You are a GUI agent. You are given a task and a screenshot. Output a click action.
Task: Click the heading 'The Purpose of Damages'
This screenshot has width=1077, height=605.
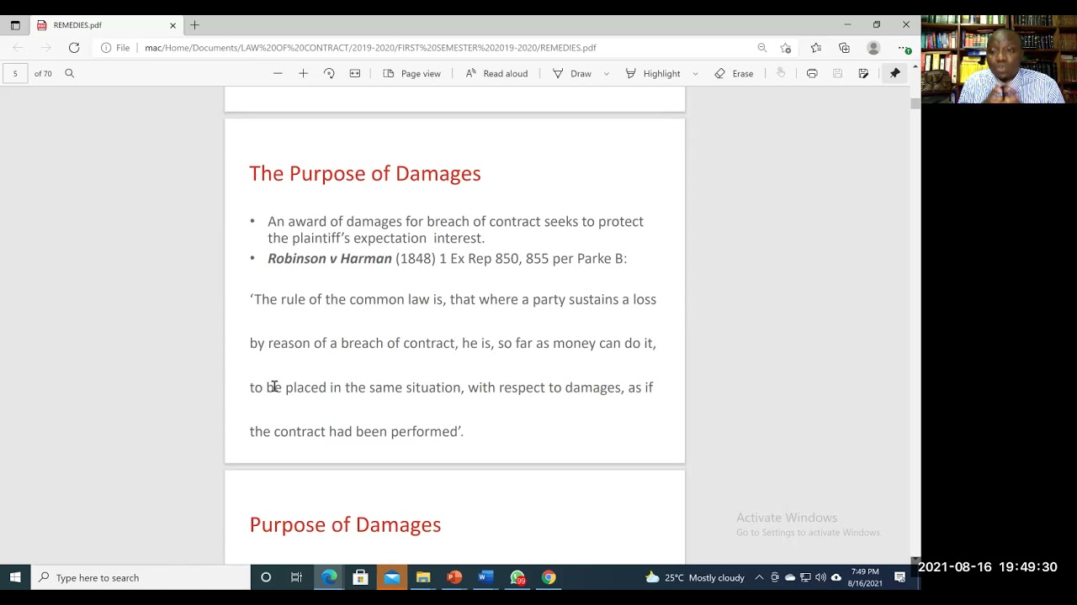pos(365,174)
